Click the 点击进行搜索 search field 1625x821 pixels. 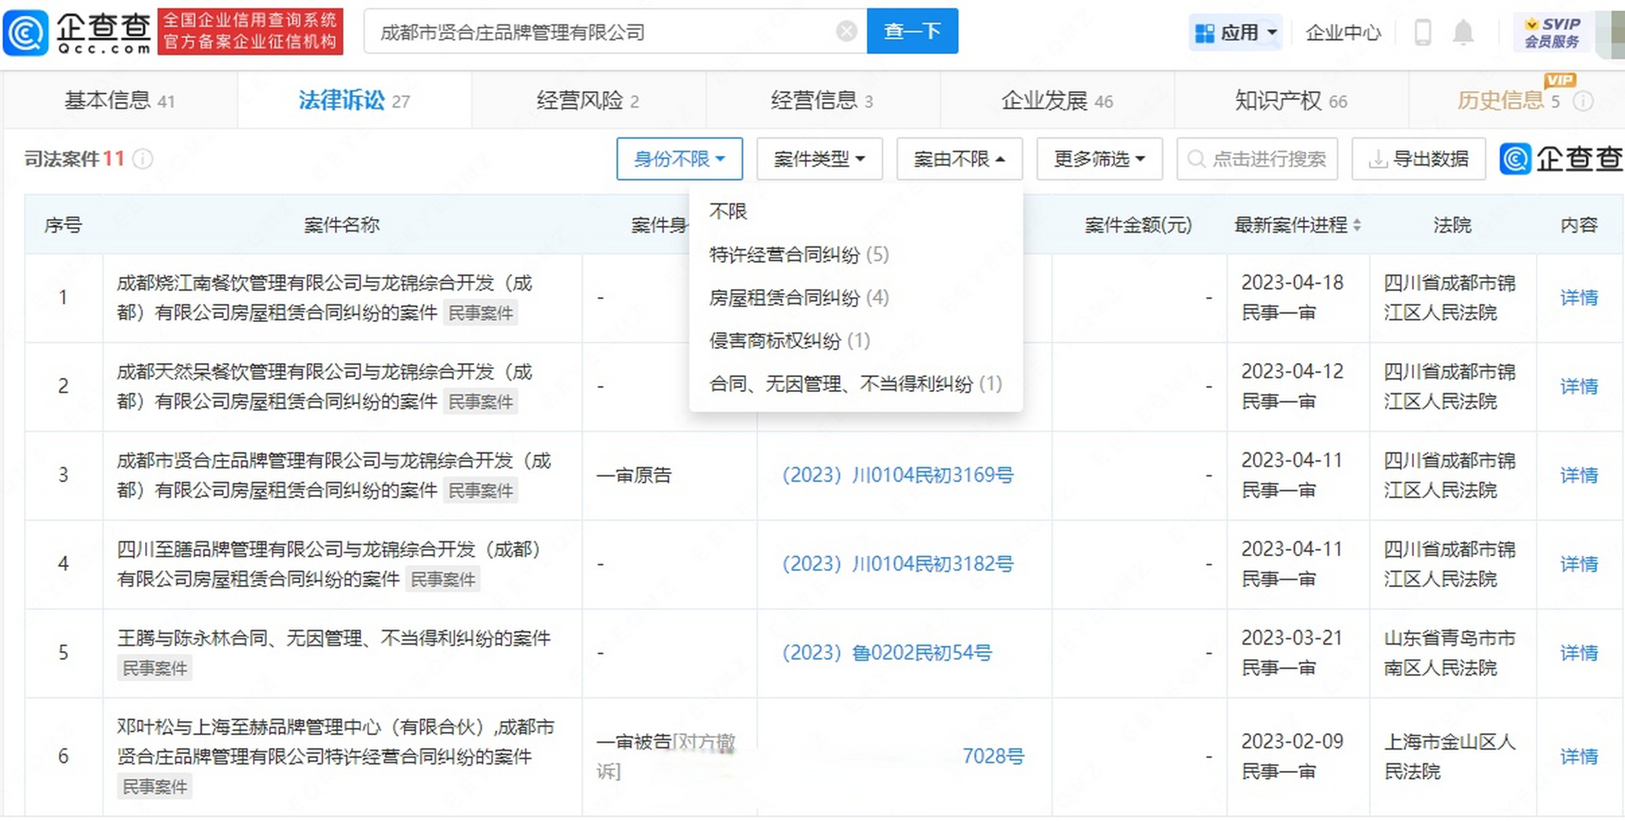(x=1257, y=158)
